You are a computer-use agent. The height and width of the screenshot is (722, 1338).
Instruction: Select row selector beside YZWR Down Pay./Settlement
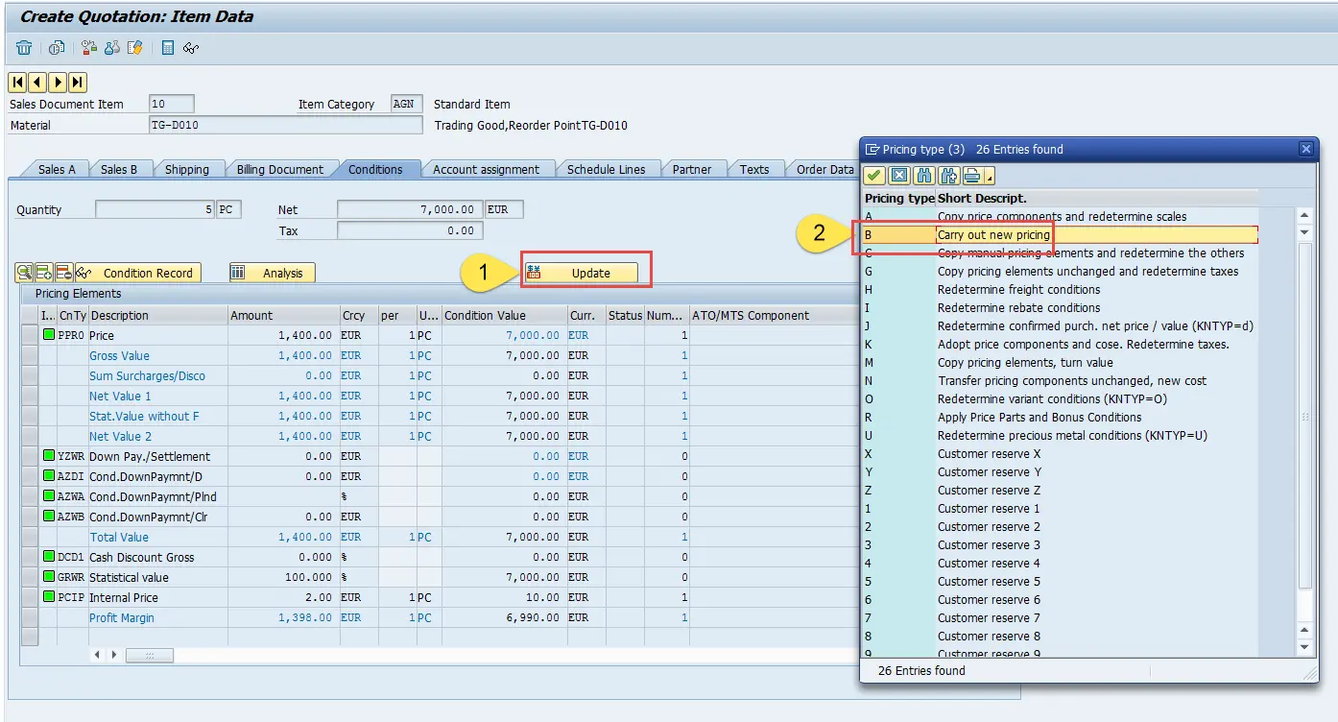coord(30,456)
